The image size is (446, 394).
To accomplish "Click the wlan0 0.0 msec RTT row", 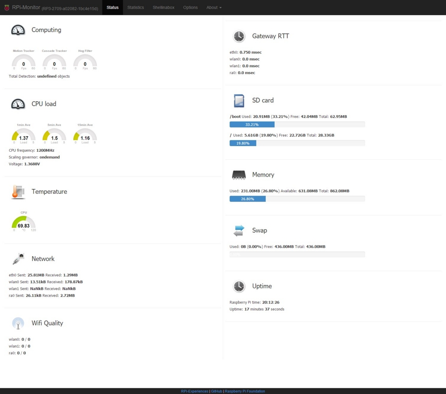I will 245,59.
